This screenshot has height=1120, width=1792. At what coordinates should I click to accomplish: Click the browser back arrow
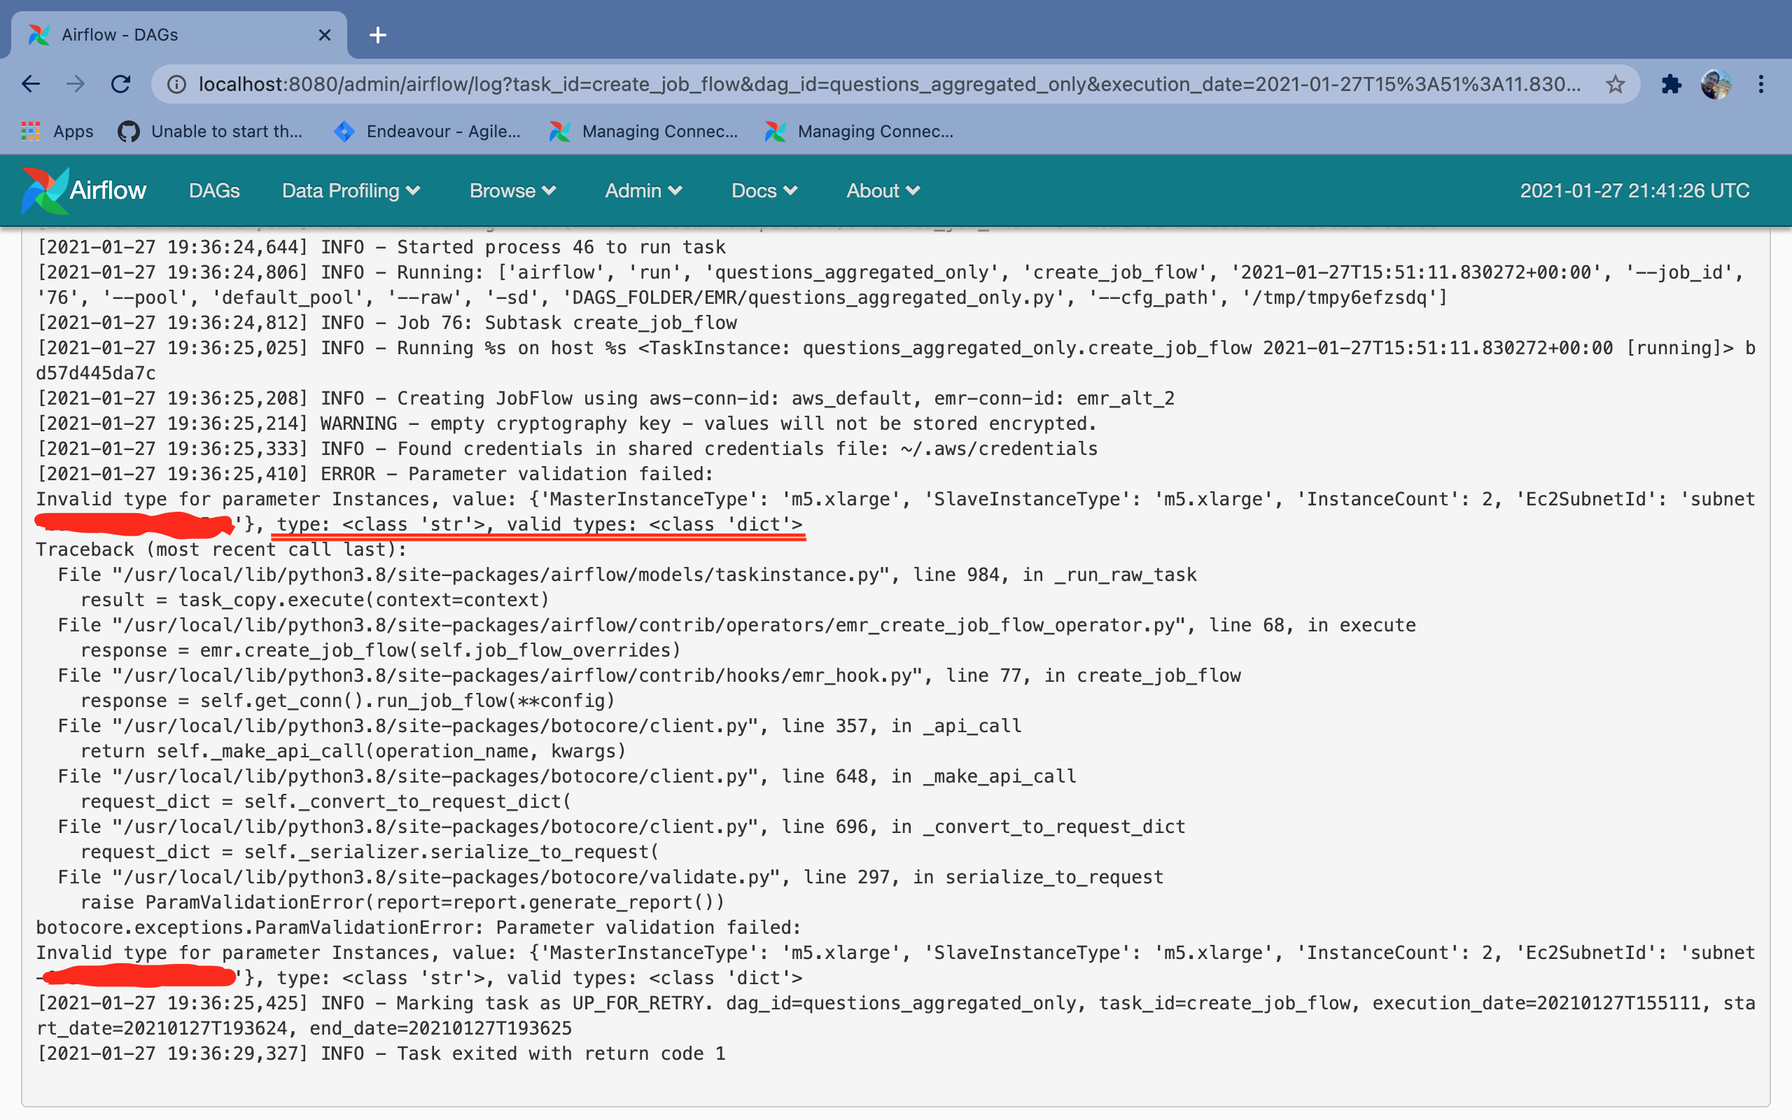click(x=30, y=84)
